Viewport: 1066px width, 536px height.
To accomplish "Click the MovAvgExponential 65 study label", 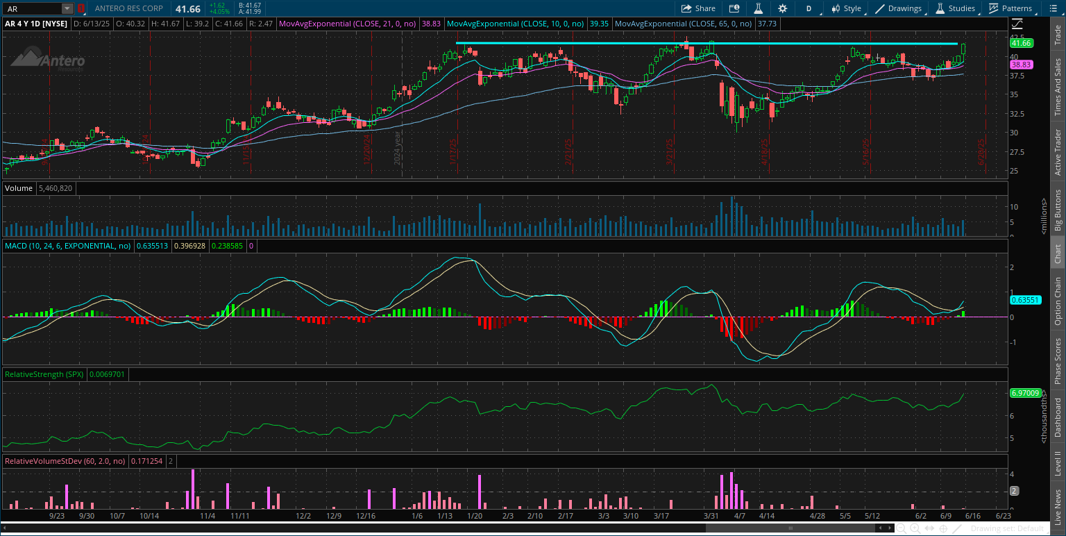I will point(684,23).
